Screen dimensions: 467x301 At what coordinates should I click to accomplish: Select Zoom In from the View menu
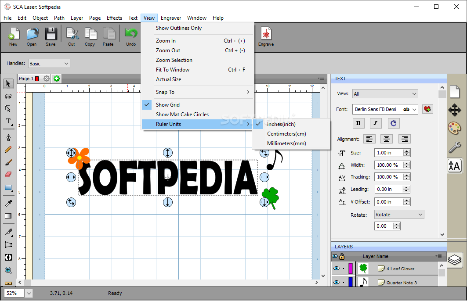click(x=197, y=41)
